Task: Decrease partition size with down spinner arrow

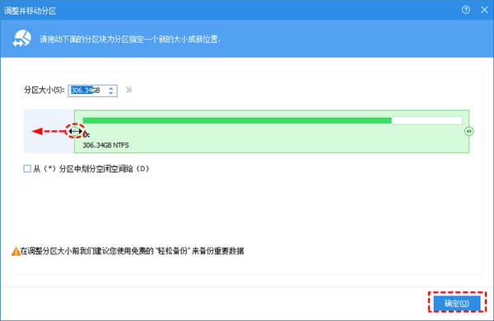Action: (111, 93)
